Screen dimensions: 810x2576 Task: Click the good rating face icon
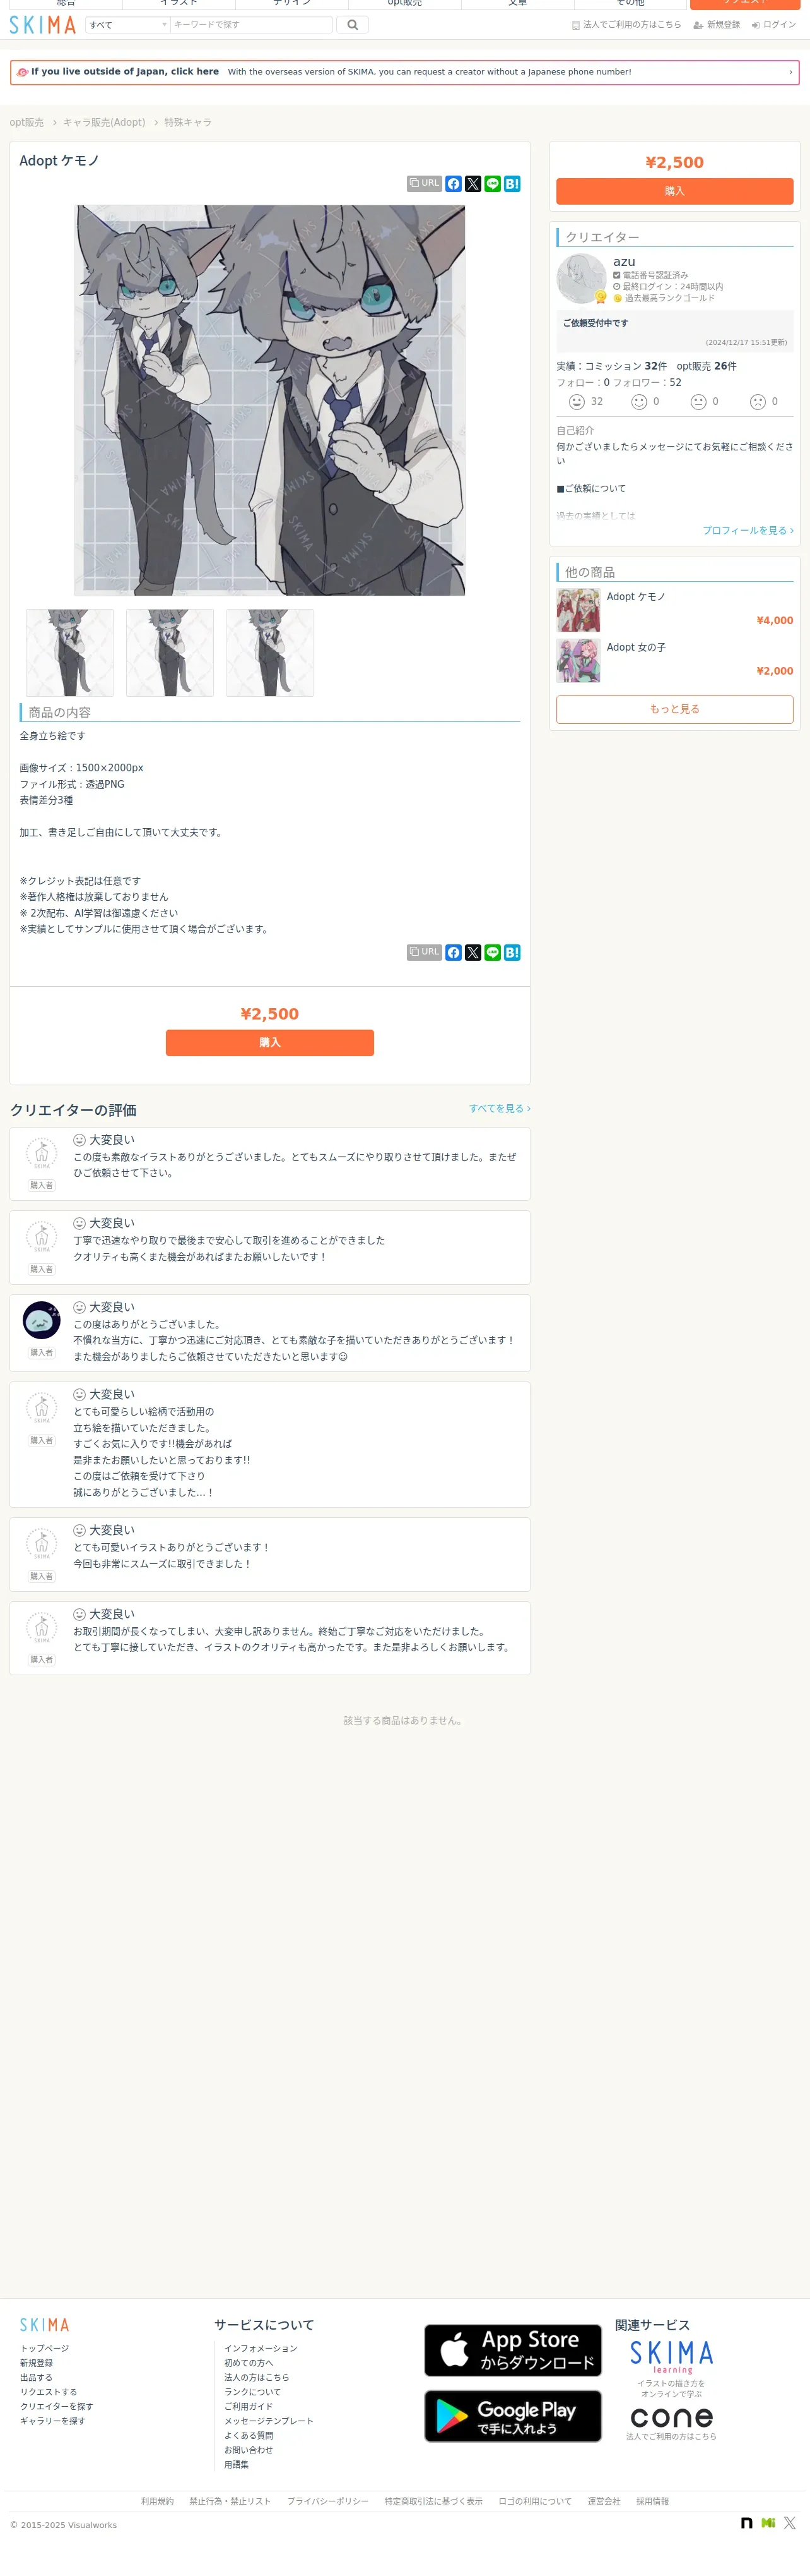[x=639, y=402]
